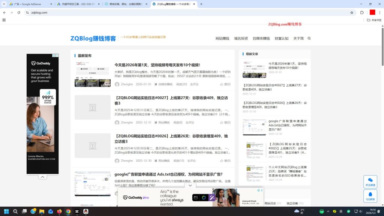Screen dimensions: 384x216
Task: Open the weather widget showing 5°C
Action: 300,211
